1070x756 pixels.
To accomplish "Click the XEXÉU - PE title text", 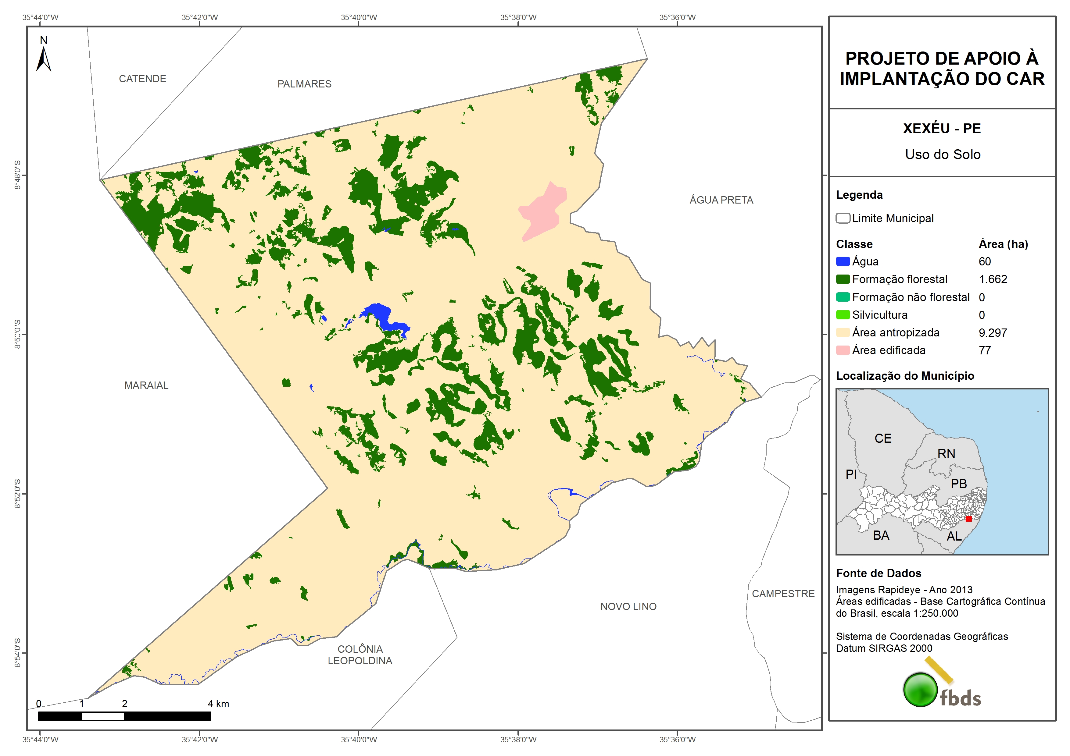I will (941, 129).
